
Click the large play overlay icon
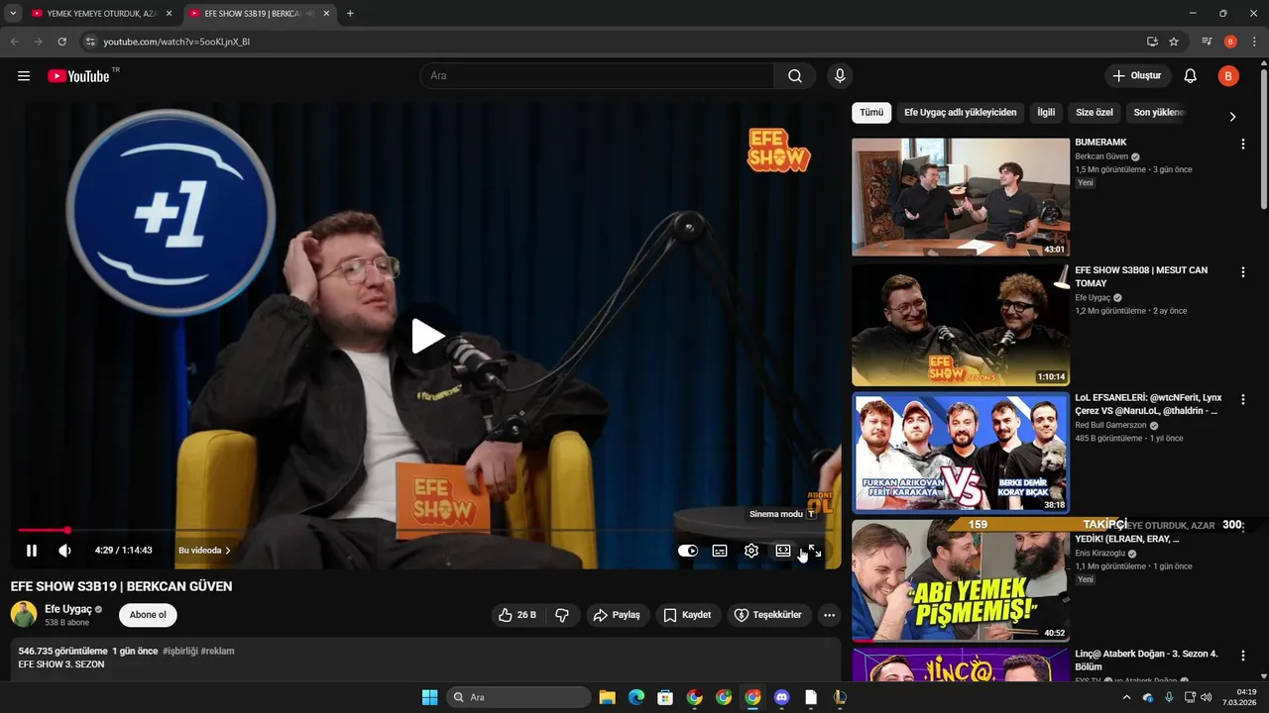coord(427,337)
